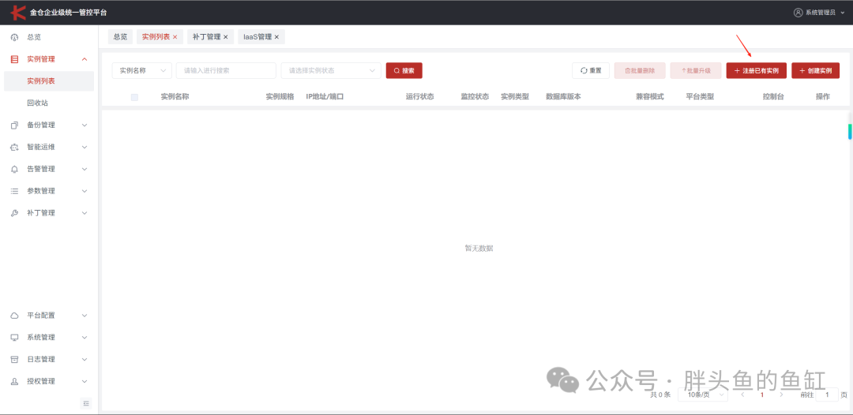Click the 前往 page number input box

pyautogui.click(x=827, y=395)
